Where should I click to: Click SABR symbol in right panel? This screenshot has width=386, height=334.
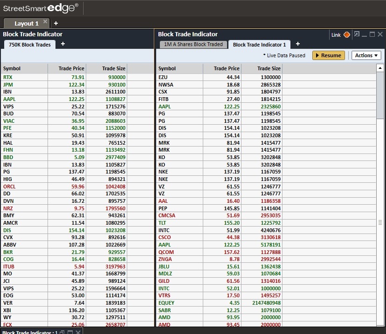tap(165, 310)
